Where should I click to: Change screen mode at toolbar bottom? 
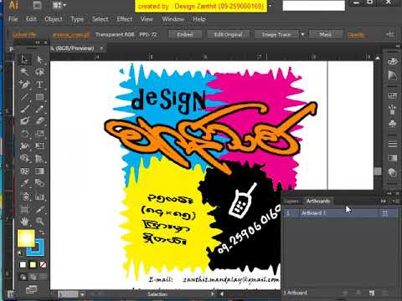pos(32,289)
